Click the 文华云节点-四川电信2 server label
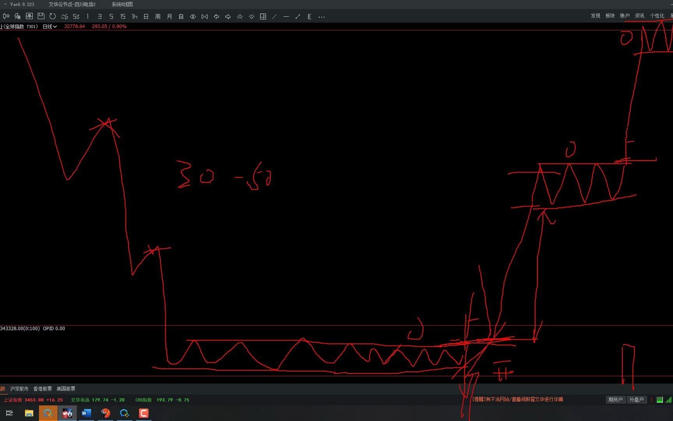 [x=72, y=4]
